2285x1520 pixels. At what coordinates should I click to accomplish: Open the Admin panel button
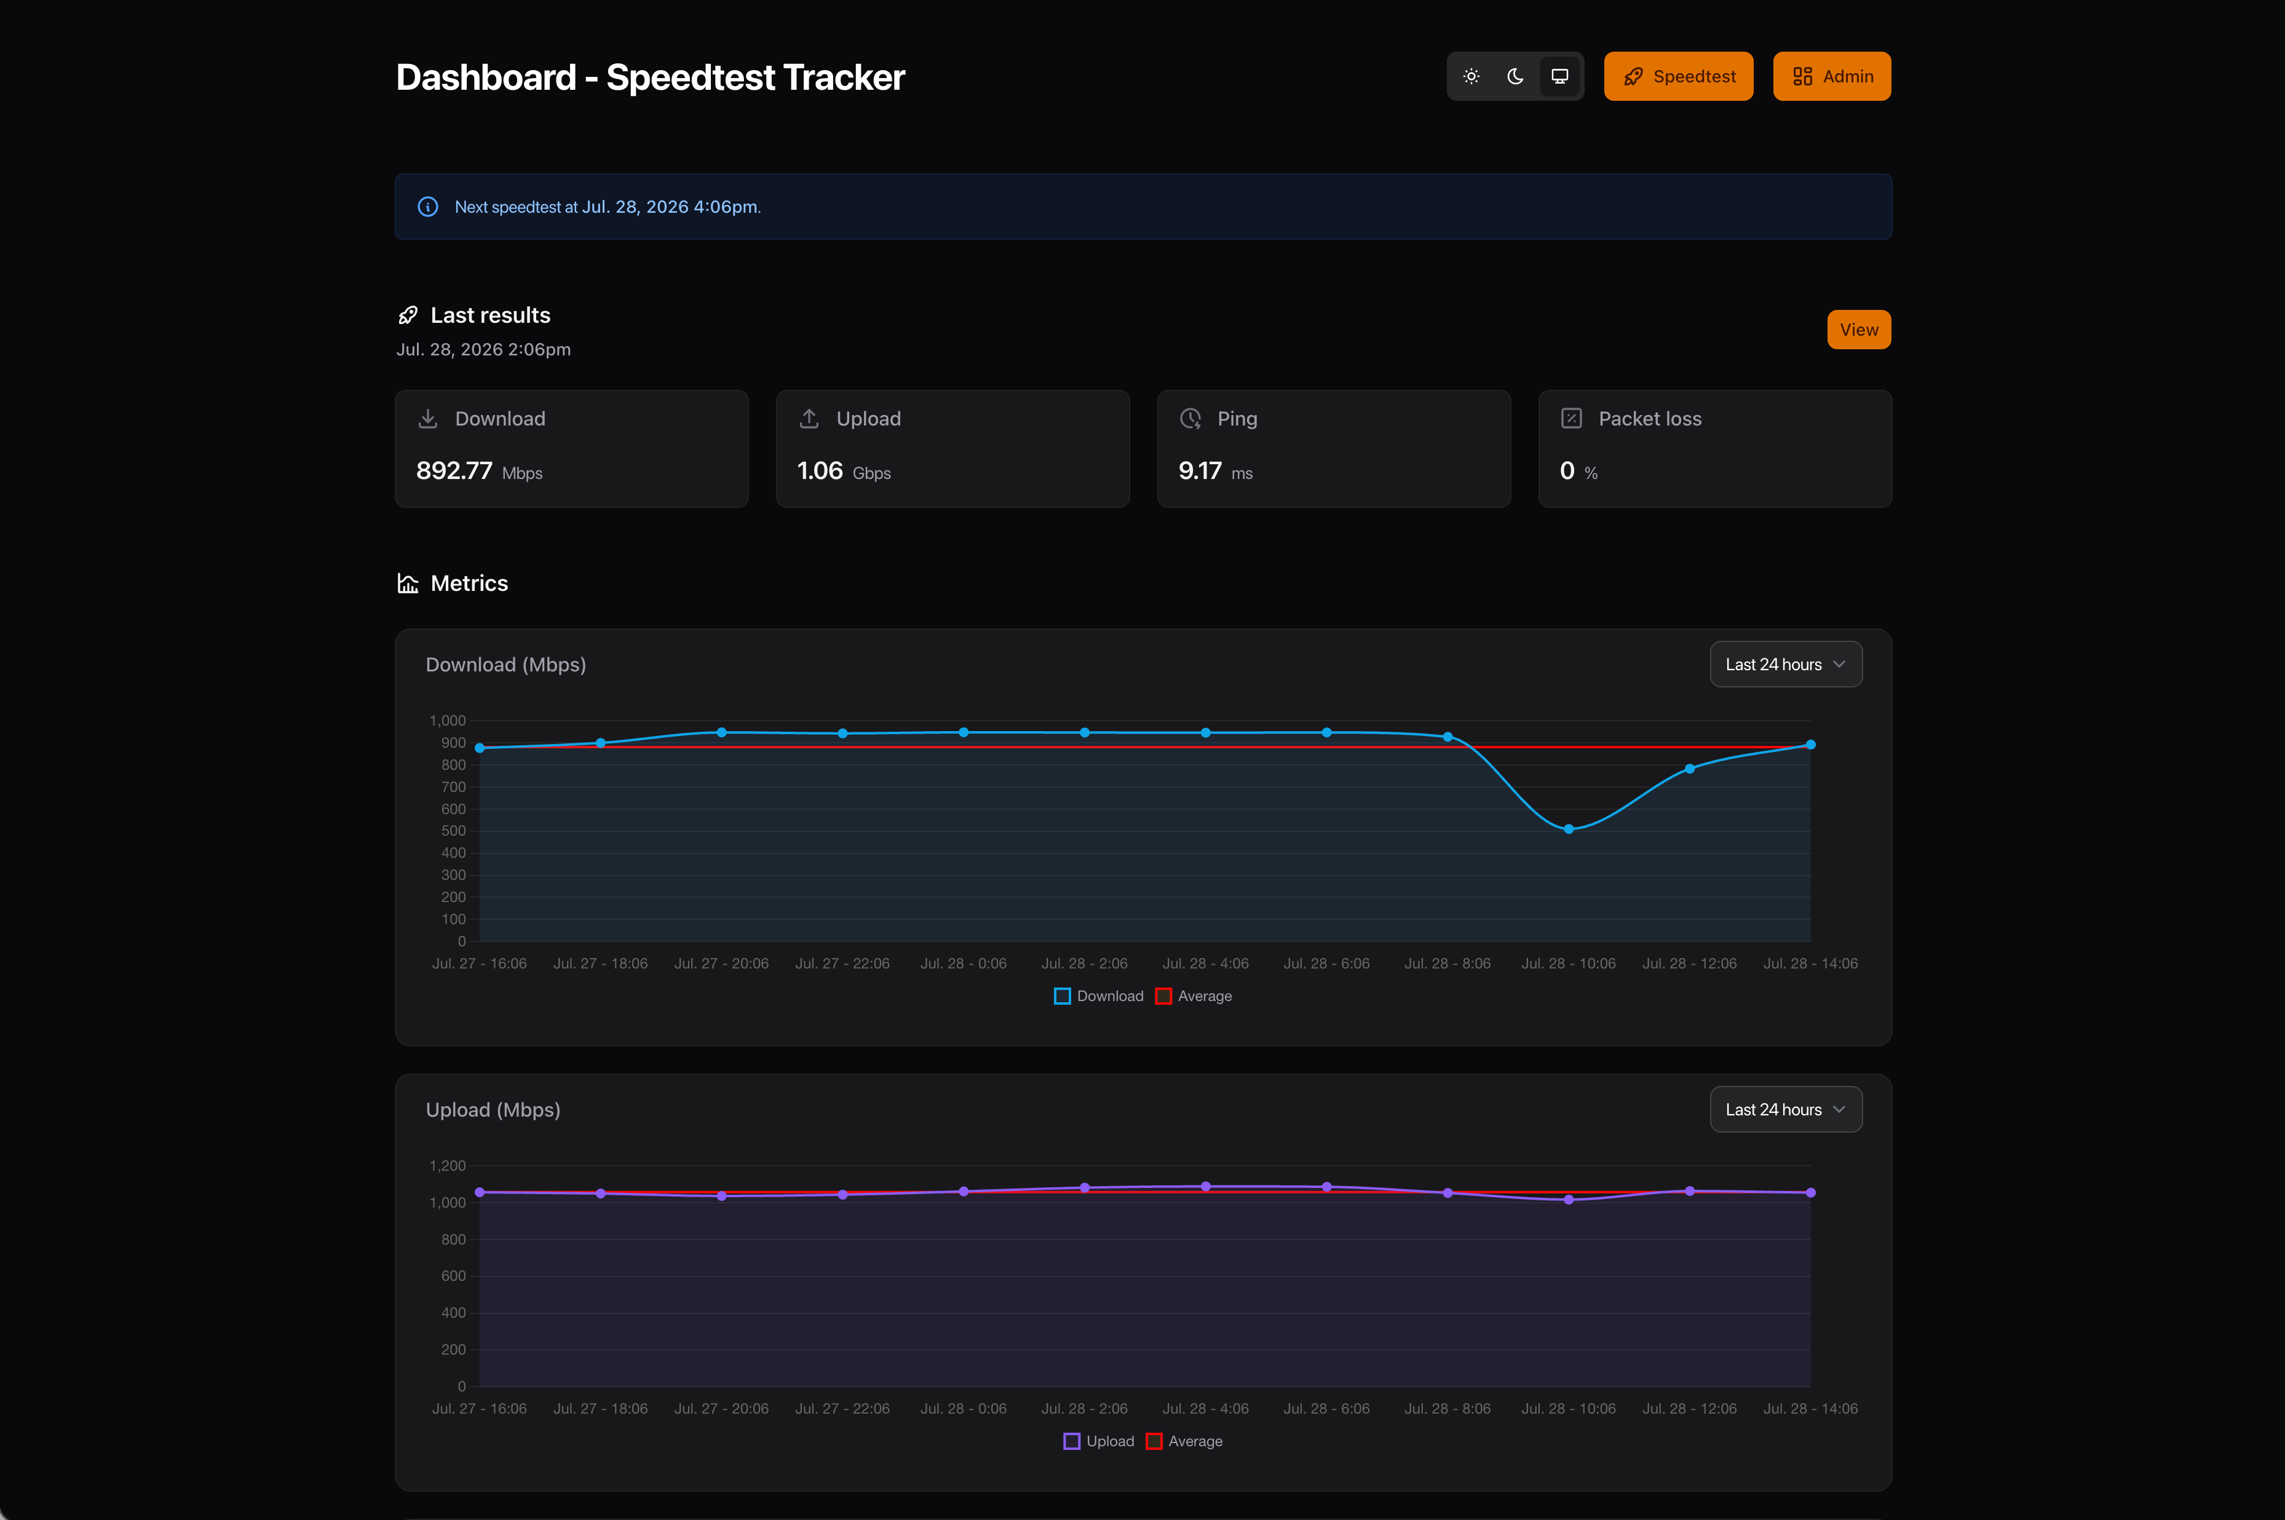tap(1831, 77)
